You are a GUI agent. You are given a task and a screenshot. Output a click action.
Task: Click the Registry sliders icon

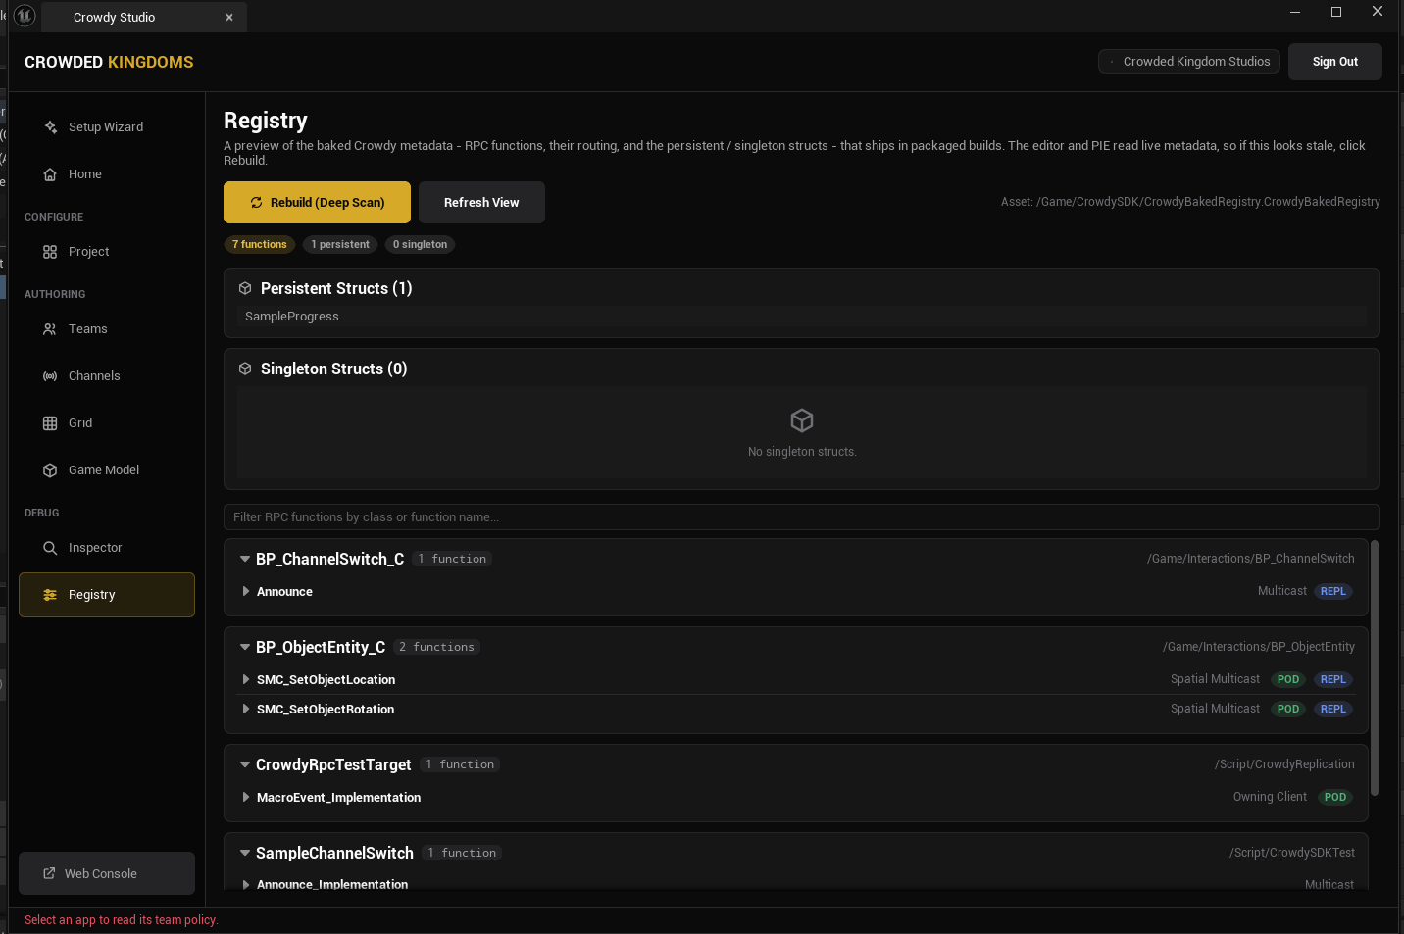50,595
